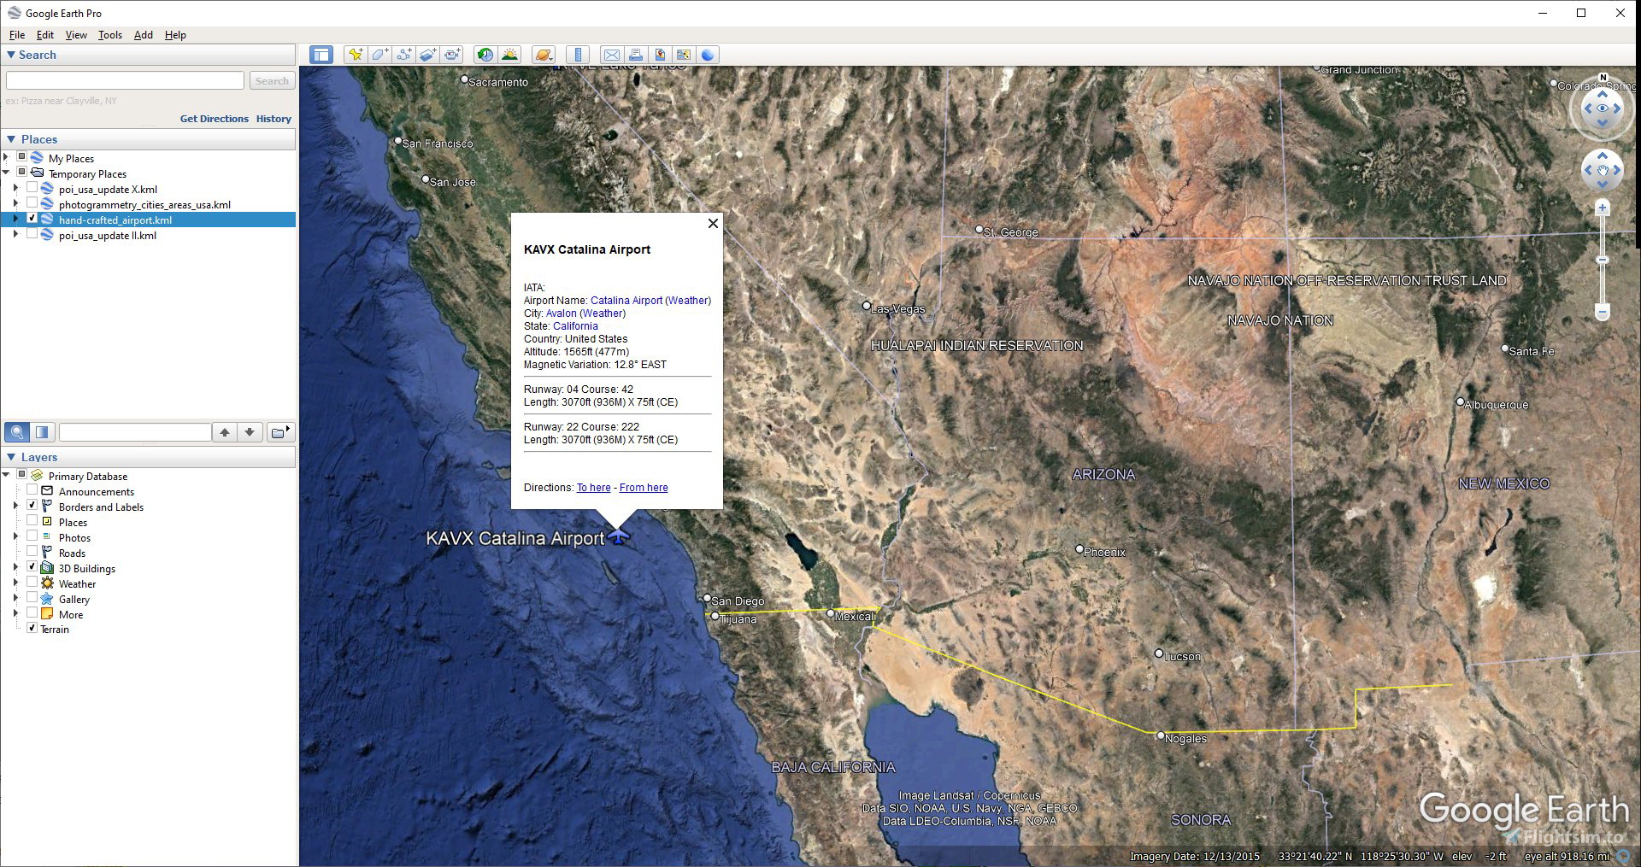Expand the 3D Buildings layer tree
This screenshot has width=1641, height=867.
click(x=15, y=567)
